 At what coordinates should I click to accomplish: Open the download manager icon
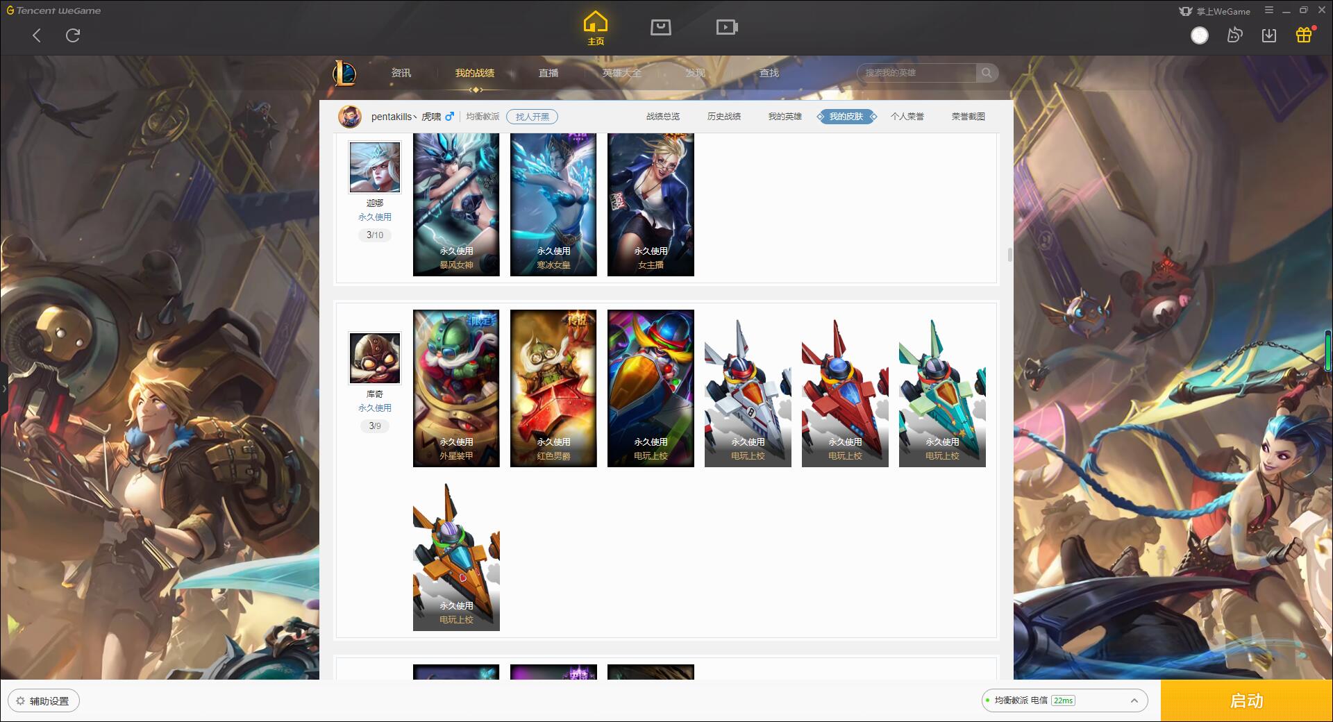[1269, 35]
